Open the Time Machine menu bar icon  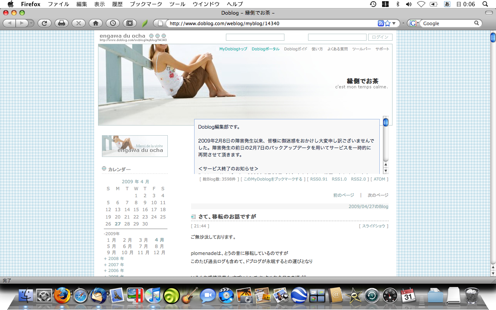coord(373,4)
